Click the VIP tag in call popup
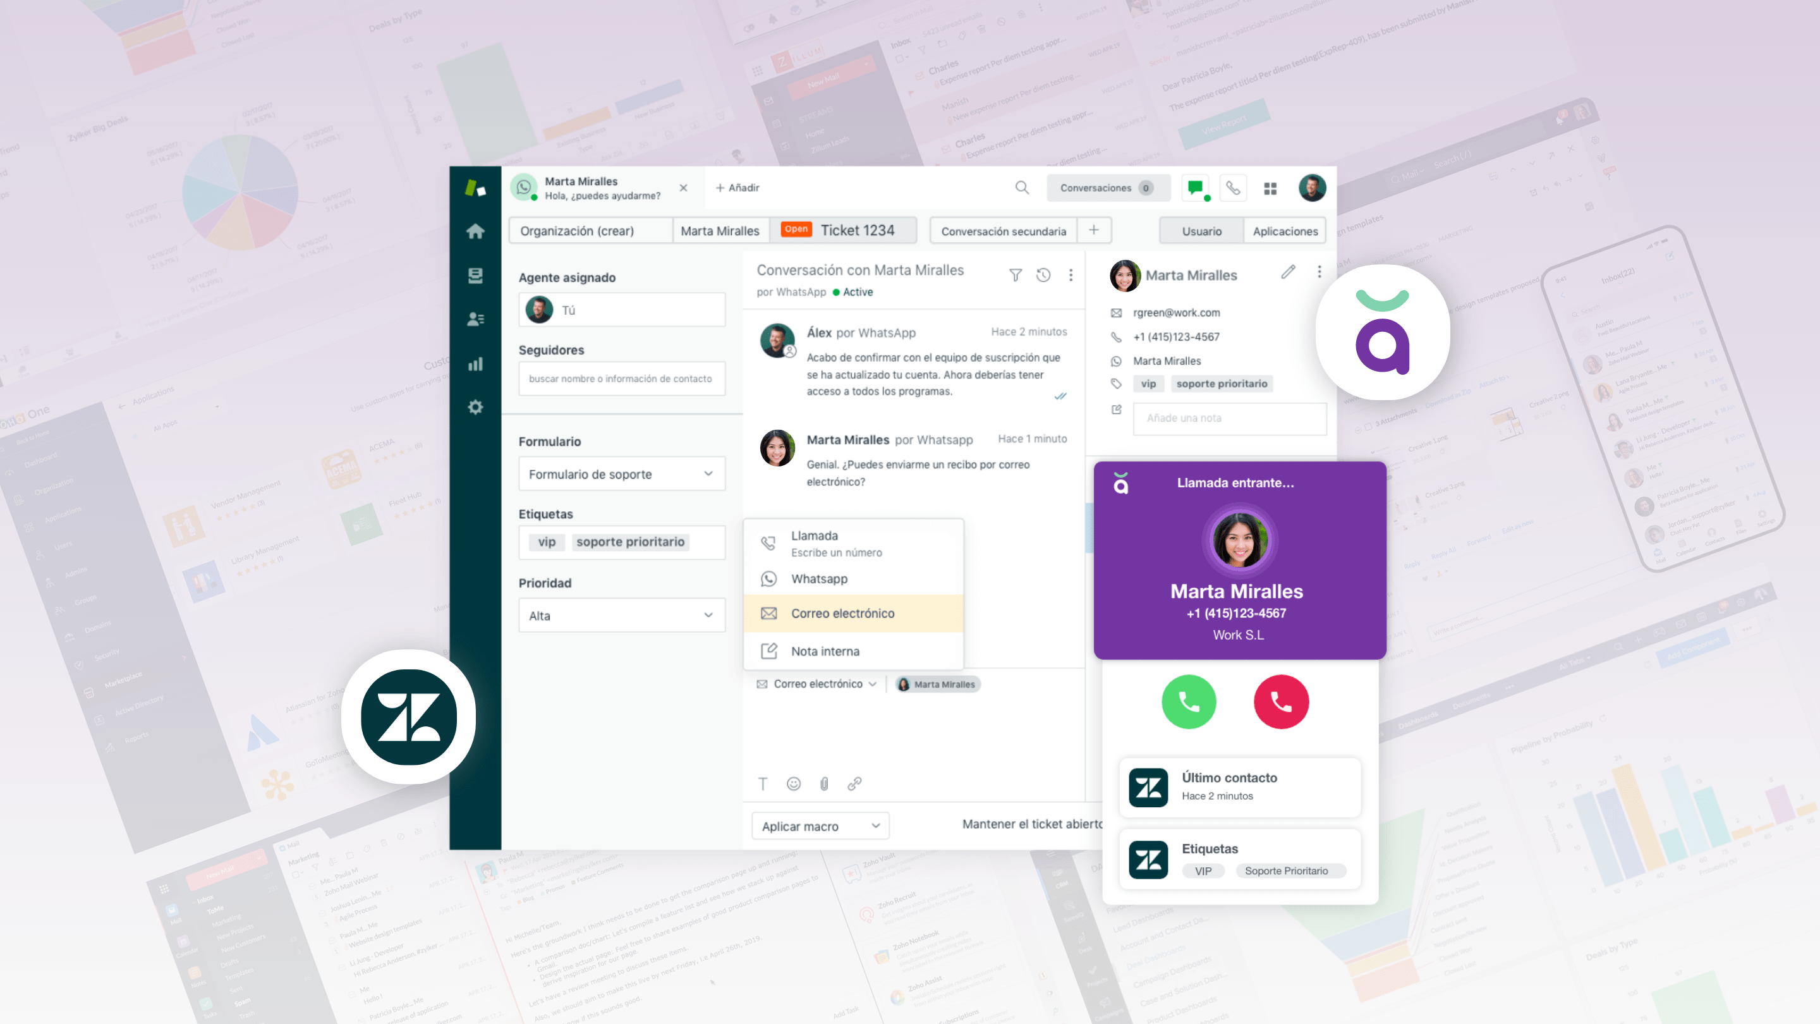This screenshot has width=1820, height=1024. 1203,870
